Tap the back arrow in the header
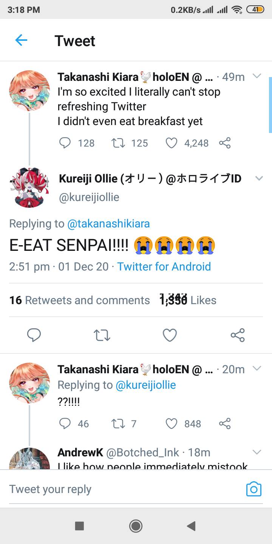Image resolution: width=272 pixels, height=544 pixels. coord(21,40)
